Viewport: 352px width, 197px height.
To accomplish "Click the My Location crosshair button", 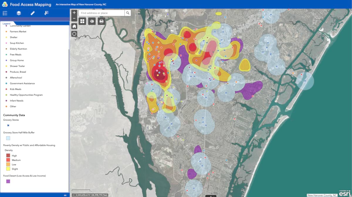I will [x=74, y=33].
